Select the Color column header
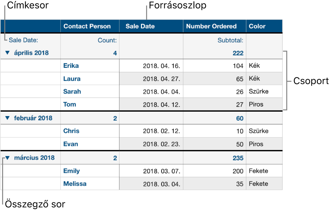This screenshot has width=333, height=213. pos(264,26)
